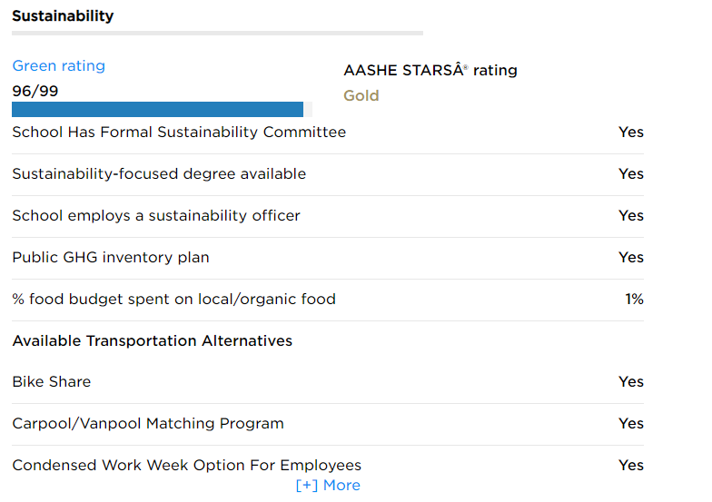Viewport: 712px width, 502px height.
Task: Click the 96/99 score text
Action: pyautogui.click(x=35, y=91)
